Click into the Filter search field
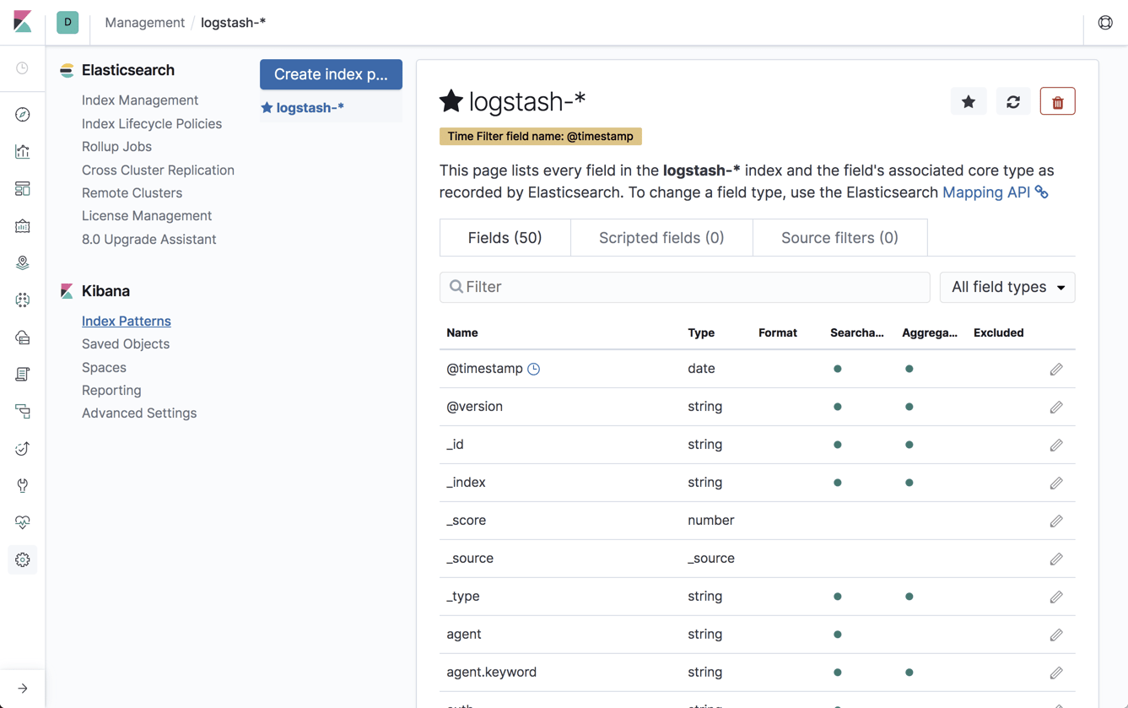 click(x=684, y=288)
